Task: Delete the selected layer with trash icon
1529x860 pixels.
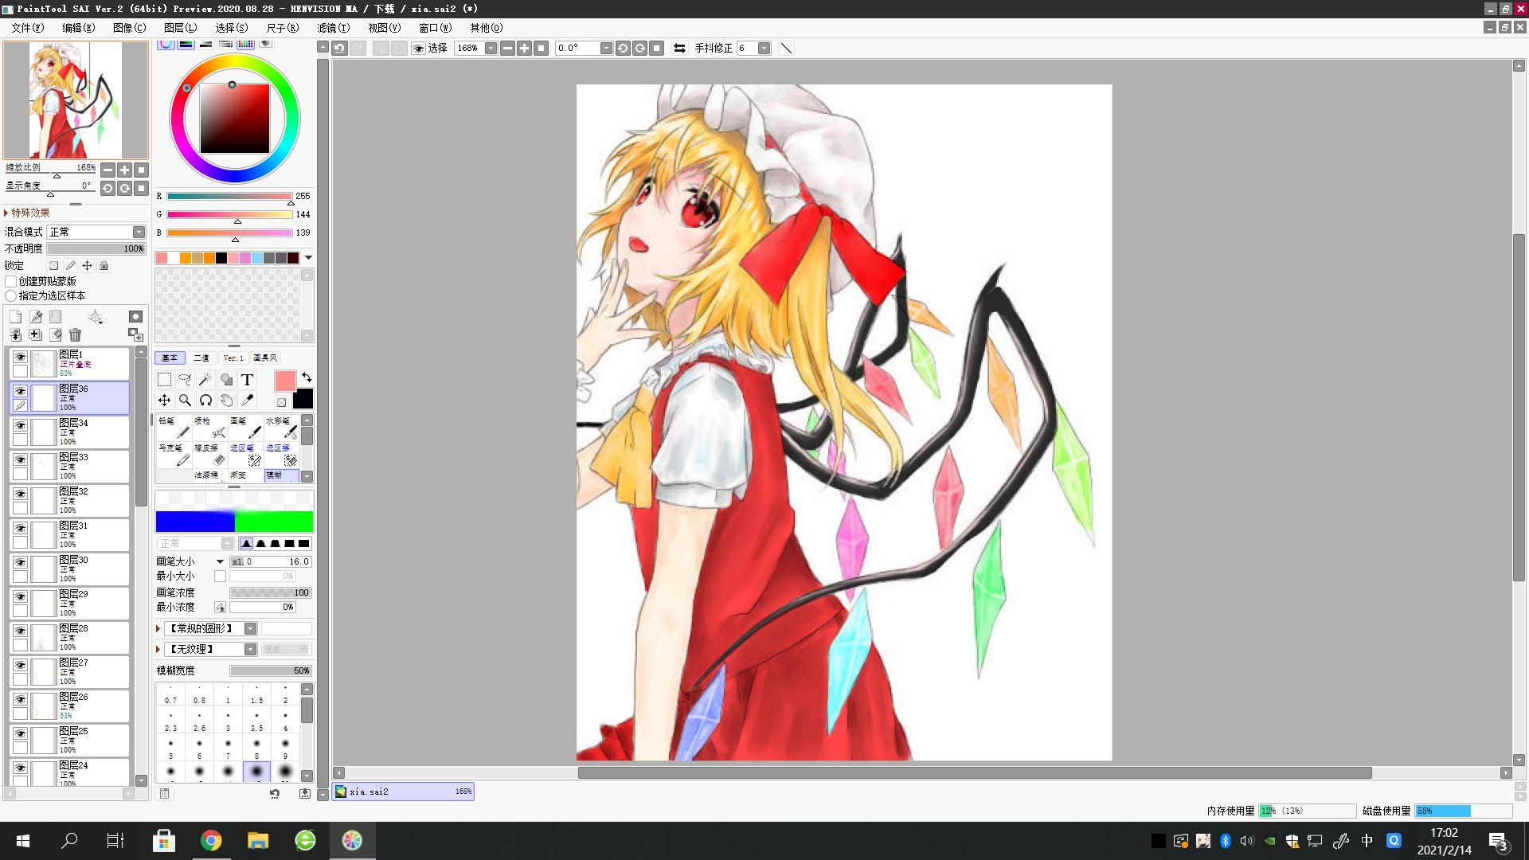Action: coord(76,335)
